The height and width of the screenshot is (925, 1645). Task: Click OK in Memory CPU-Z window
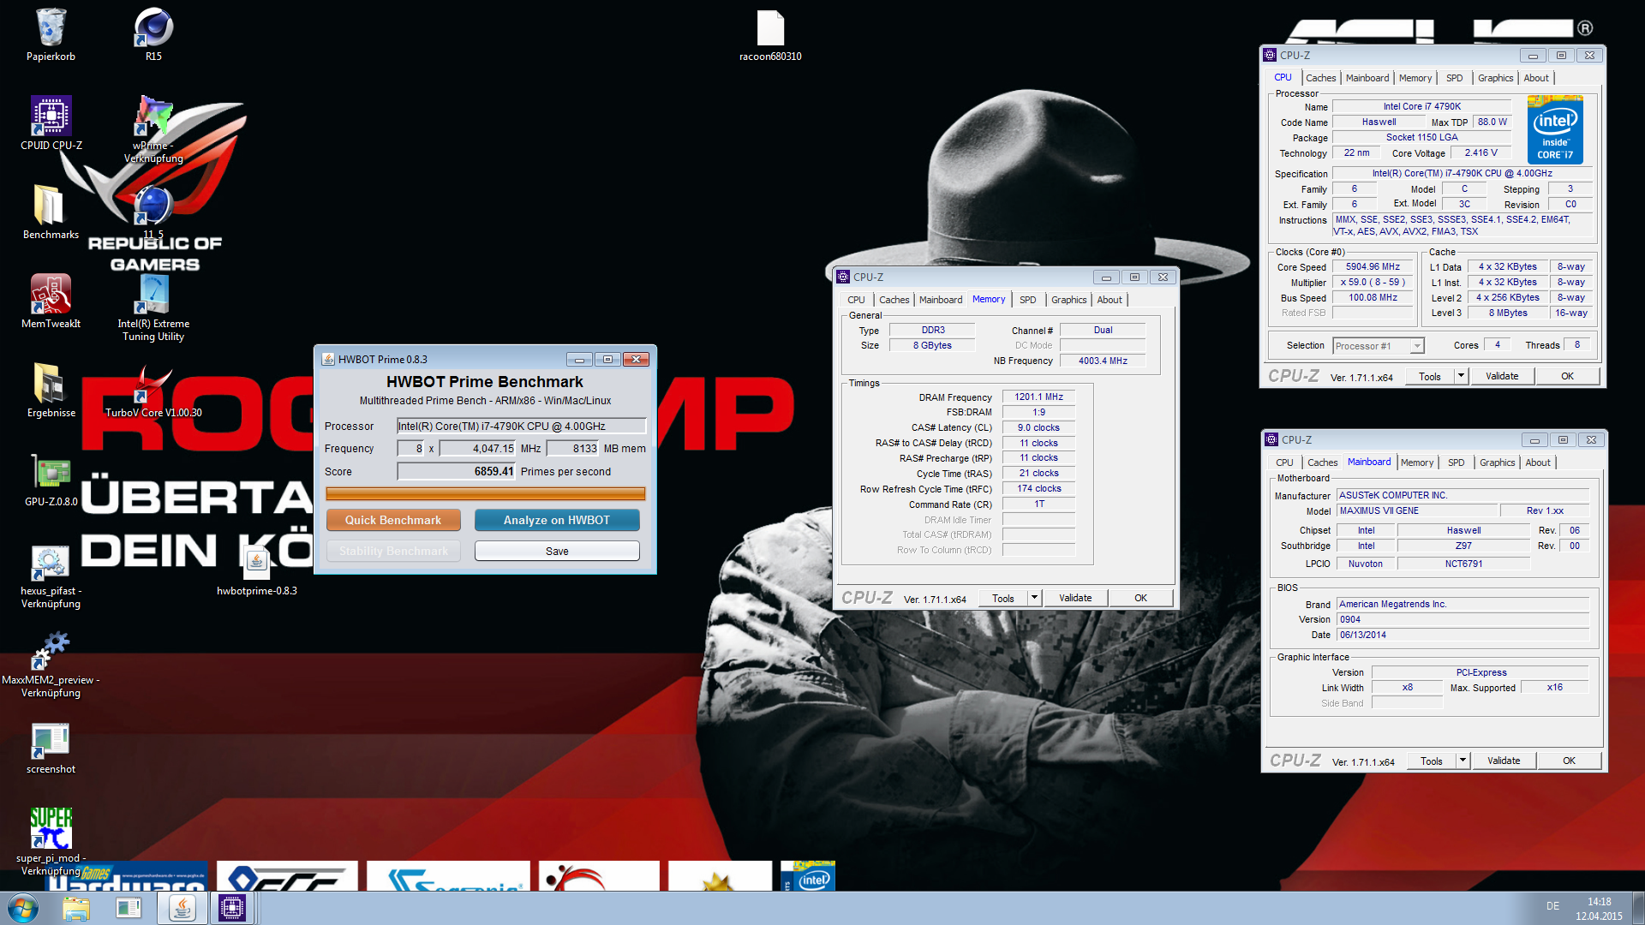(x=1140, y=598)
